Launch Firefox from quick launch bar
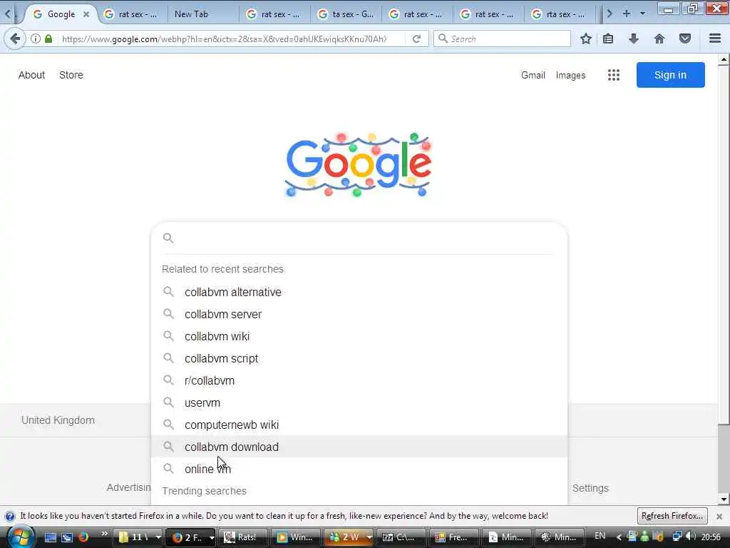The height and width of the screenshot is (548, 730). pos(84,537)
